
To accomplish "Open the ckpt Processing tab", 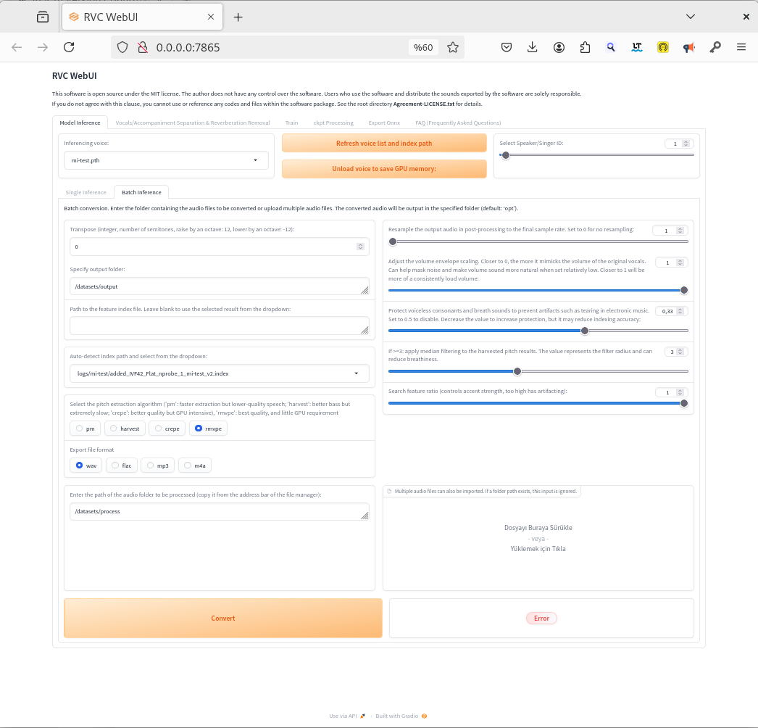I will click(x=333, y=123).
